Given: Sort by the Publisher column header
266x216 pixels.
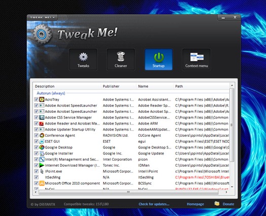Looking at the screenshot, I should point(119,86).
